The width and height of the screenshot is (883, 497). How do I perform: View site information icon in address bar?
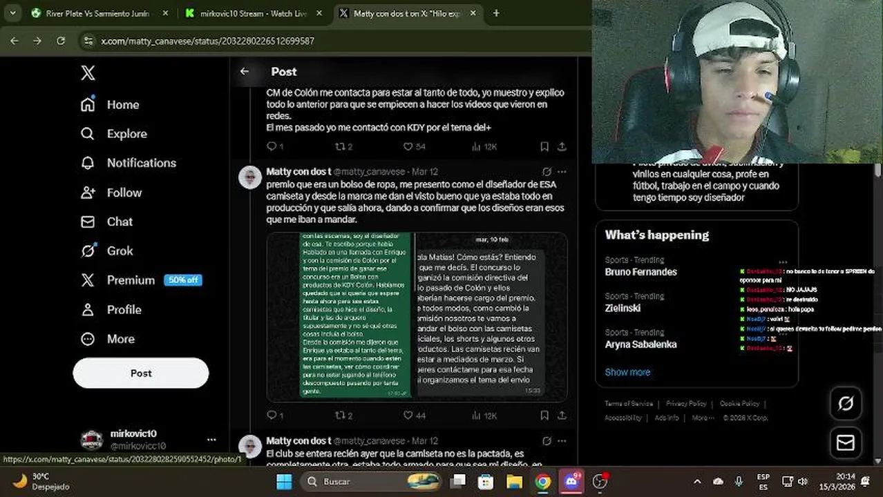(88, 41)
